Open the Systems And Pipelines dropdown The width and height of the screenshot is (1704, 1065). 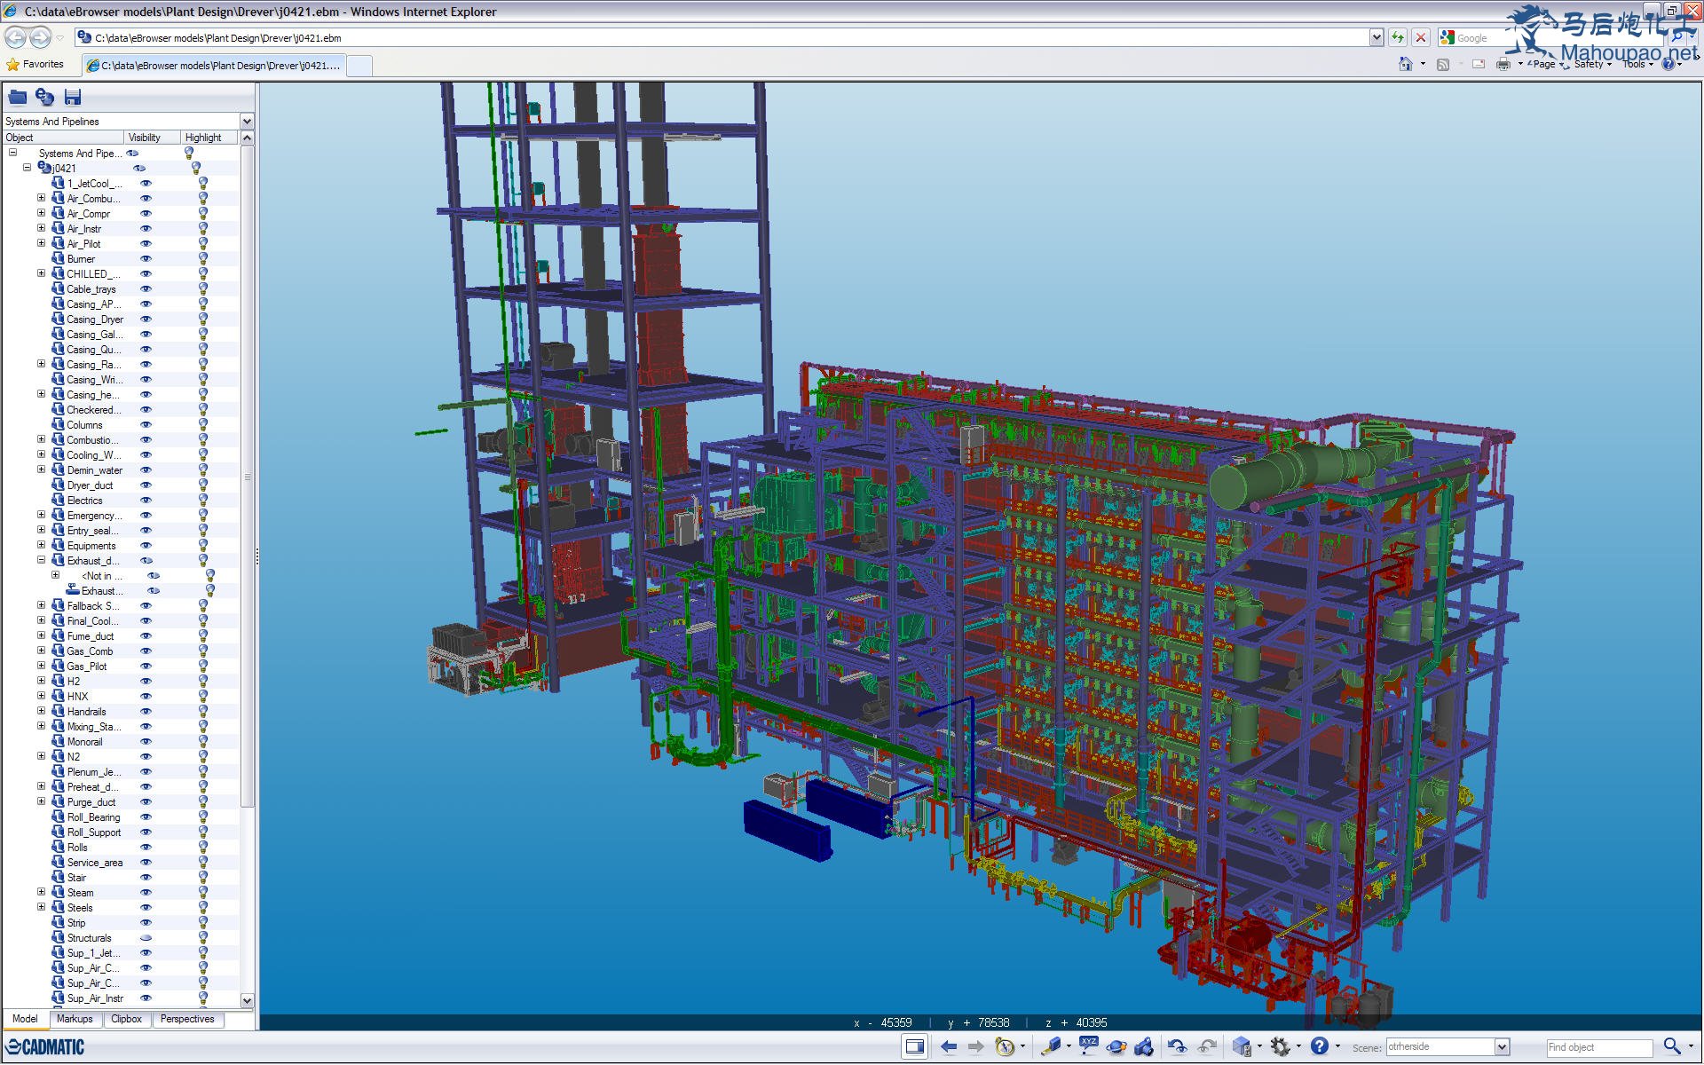pos(247,122)
